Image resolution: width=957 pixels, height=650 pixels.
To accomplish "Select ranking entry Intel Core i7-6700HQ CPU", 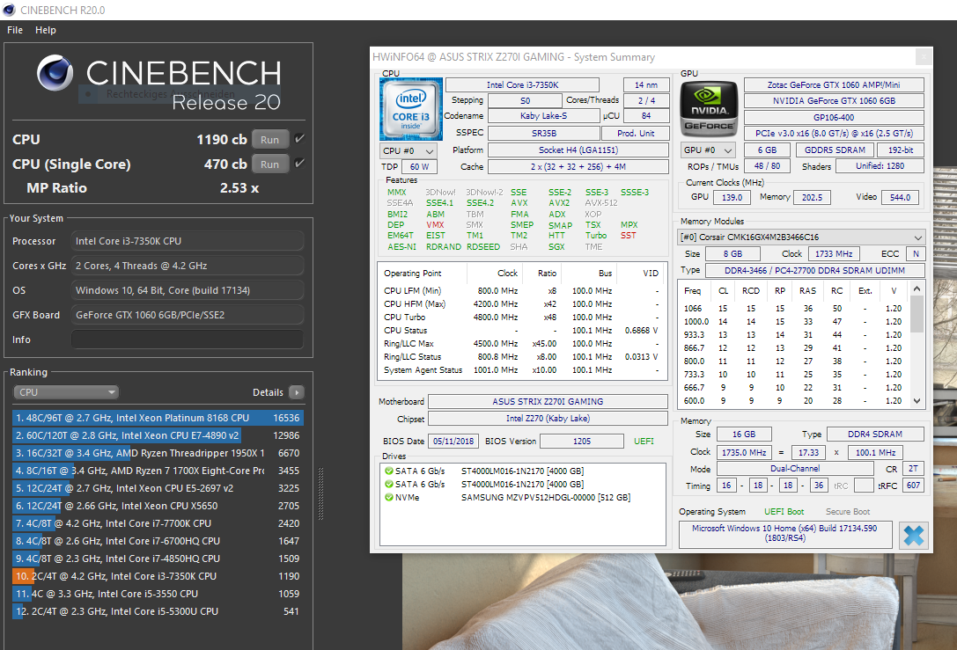I will [x=158, y=541].
